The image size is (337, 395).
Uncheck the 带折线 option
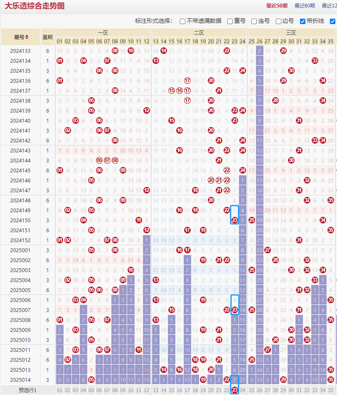(x=303, y=21)
